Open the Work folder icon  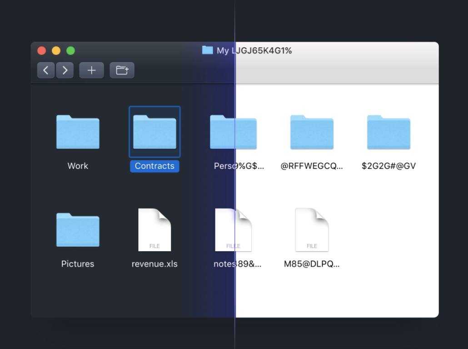coord(78,132)
